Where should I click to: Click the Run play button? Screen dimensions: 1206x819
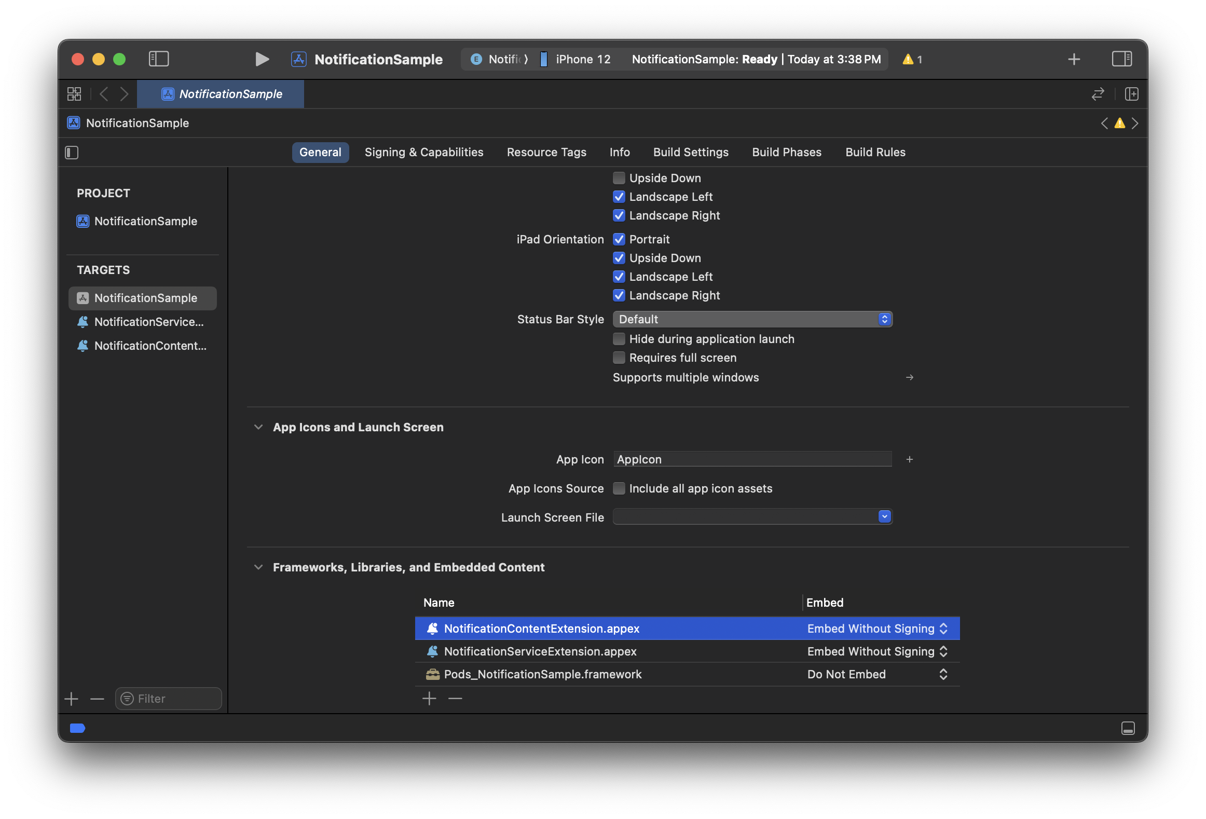[262, 59]
